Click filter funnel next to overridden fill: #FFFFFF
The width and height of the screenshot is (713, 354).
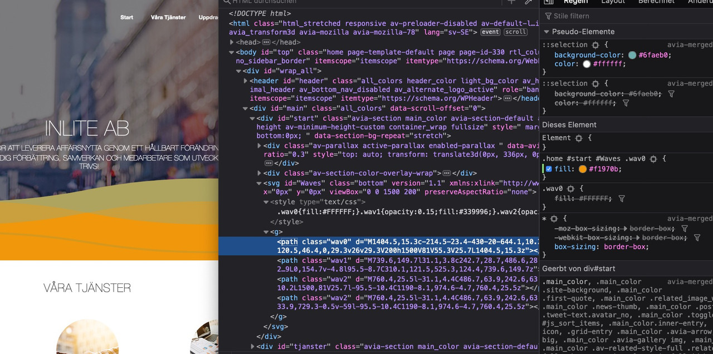622,198
